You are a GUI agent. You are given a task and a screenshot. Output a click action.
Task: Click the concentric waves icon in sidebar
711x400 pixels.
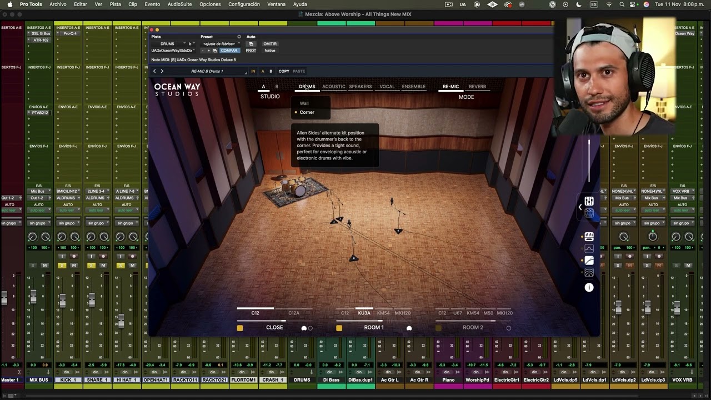(x=589, y=273)
